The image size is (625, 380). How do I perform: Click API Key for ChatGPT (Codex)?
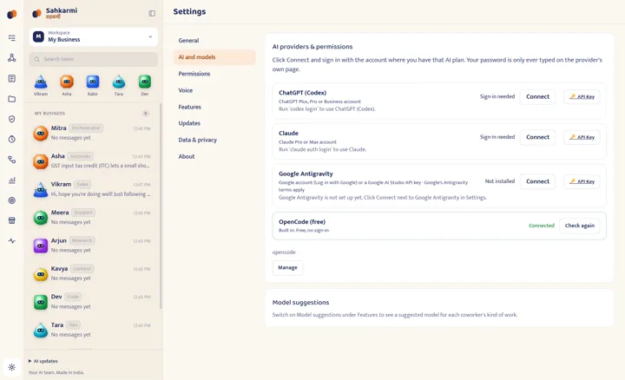pyautogui.click(x=582, y=97)
